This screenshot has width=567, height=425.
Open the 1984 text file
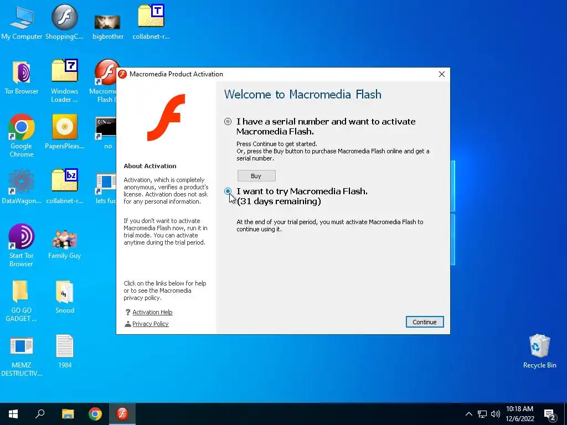pos(64,351)
